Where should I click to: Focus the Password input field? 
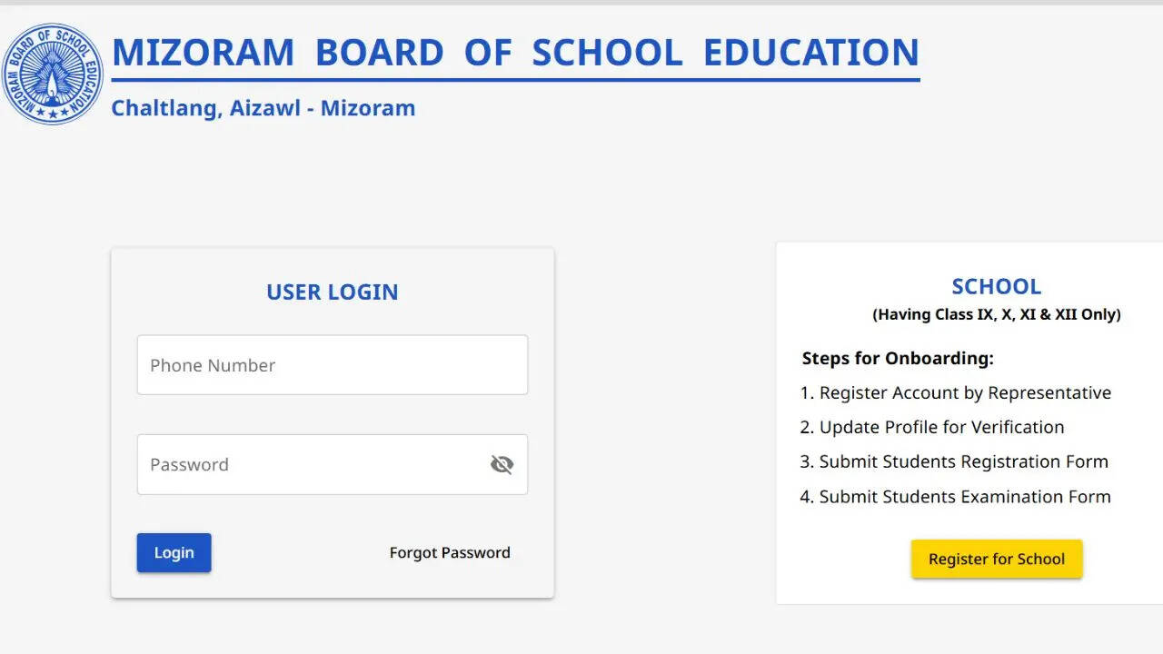tap(309, 465)
